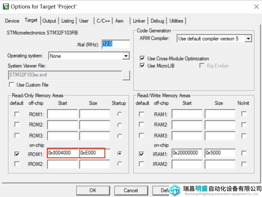Check the ROM3 default checkbox

click(17, 135)
